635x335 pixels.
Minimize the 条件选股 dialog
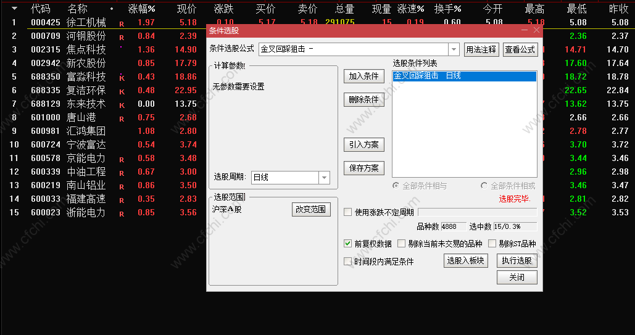click(525, 30)
